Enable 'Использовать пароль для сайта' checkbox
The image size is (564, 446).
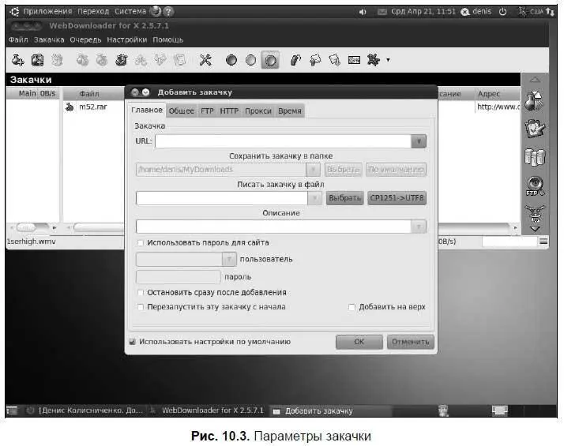[141, 243]
